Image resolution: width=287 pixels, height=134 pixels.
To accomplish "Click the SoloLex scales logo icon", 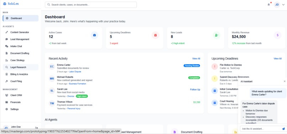I will [5, 4].
